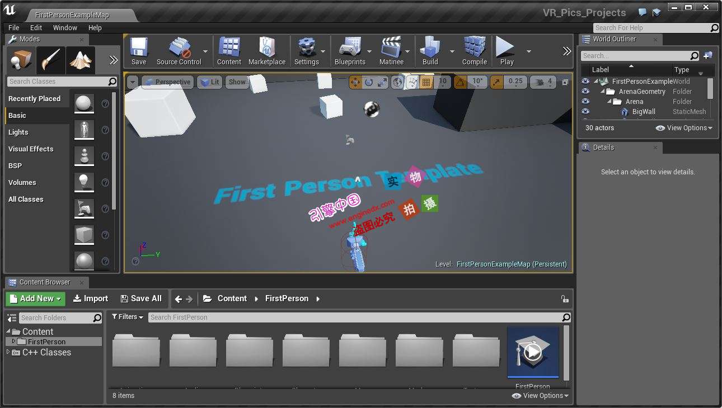Toggle visibility of Arena folder

click(x=585, y=101)
